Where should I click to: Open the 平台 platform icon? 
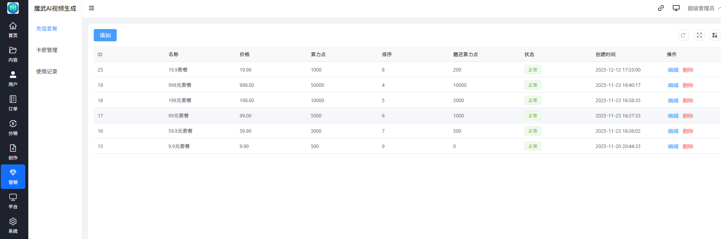coord(13,197)
